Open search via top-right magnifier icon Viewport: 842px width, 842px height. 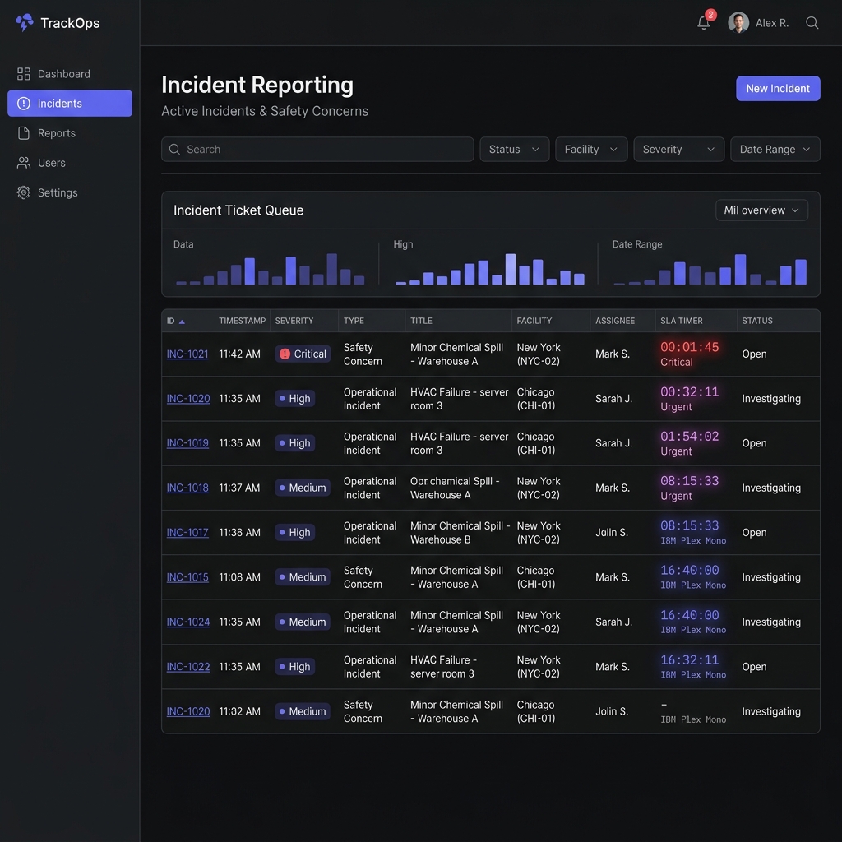click(812, 22)
